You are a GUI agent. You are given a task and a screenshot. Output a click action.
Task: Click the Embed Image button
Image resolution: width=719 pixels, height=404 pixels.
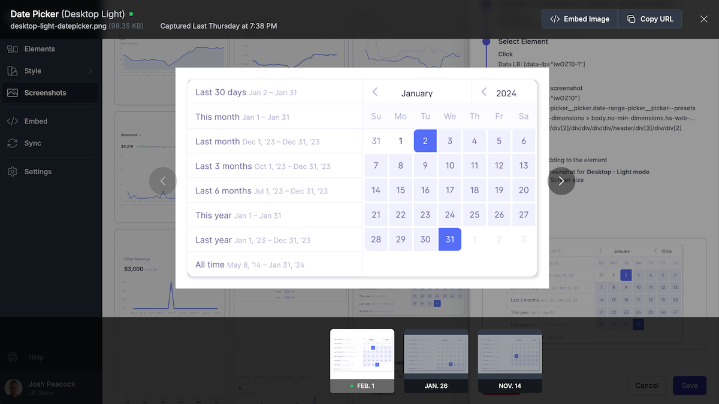tap(579, 19)
